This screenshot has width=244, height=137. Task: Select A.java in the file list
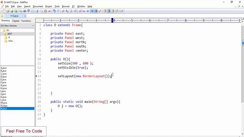(3, 68)
